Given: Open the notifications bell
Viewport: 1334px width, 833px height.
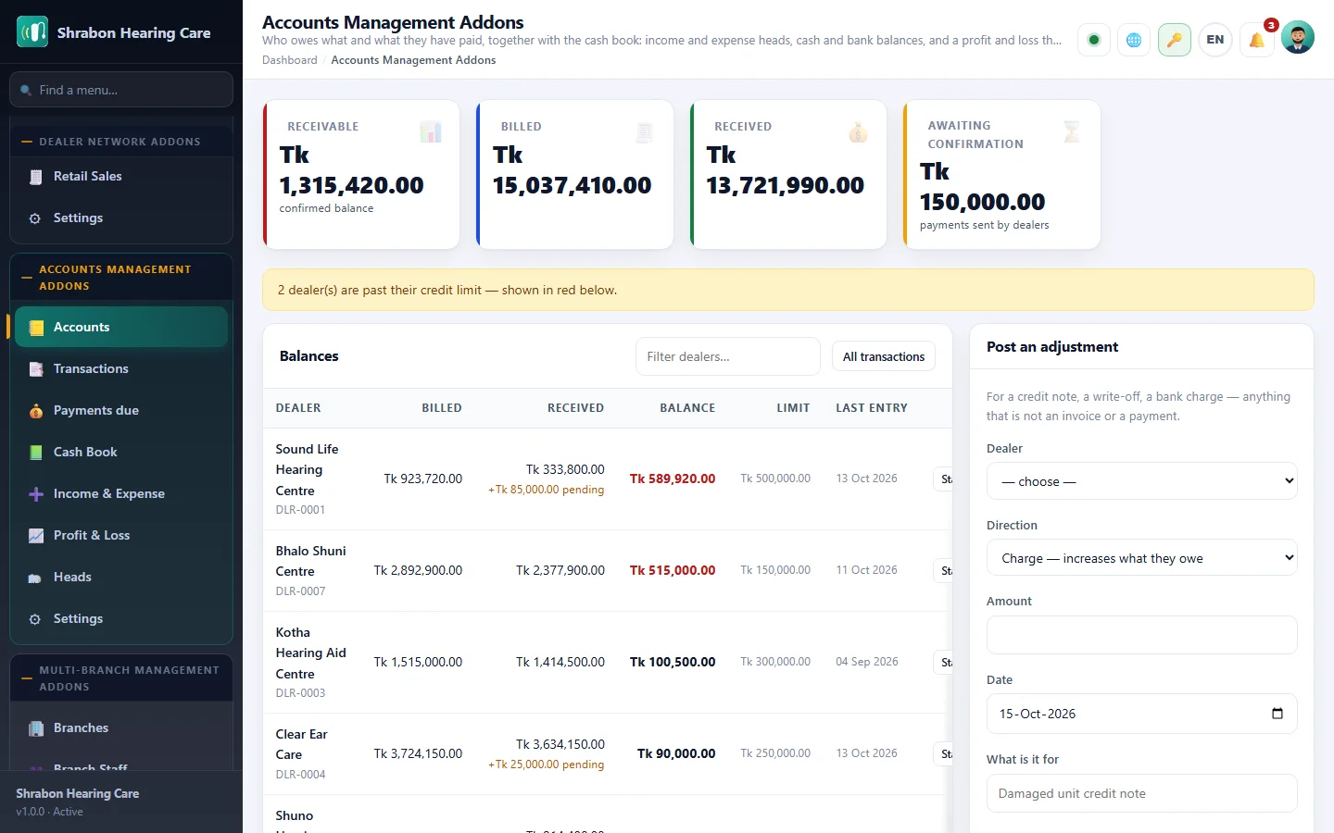Looking at the screenshot, I should pos(1257,40).
